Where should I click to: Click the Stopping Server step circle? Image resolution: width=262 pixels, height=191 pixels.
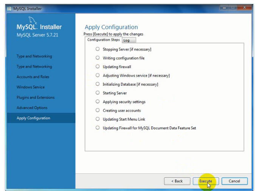[x=98, y=49]
